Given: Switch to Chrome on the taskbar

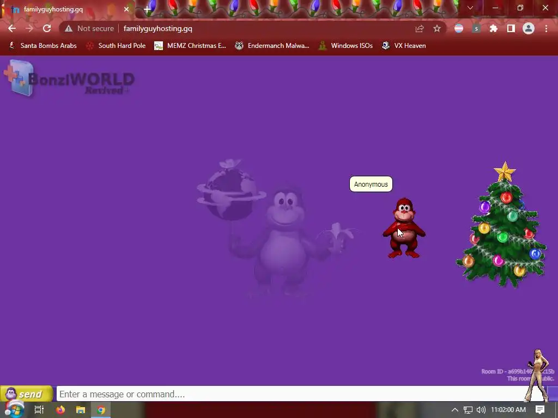Looking at the screenshot, I should click(101, 410).
